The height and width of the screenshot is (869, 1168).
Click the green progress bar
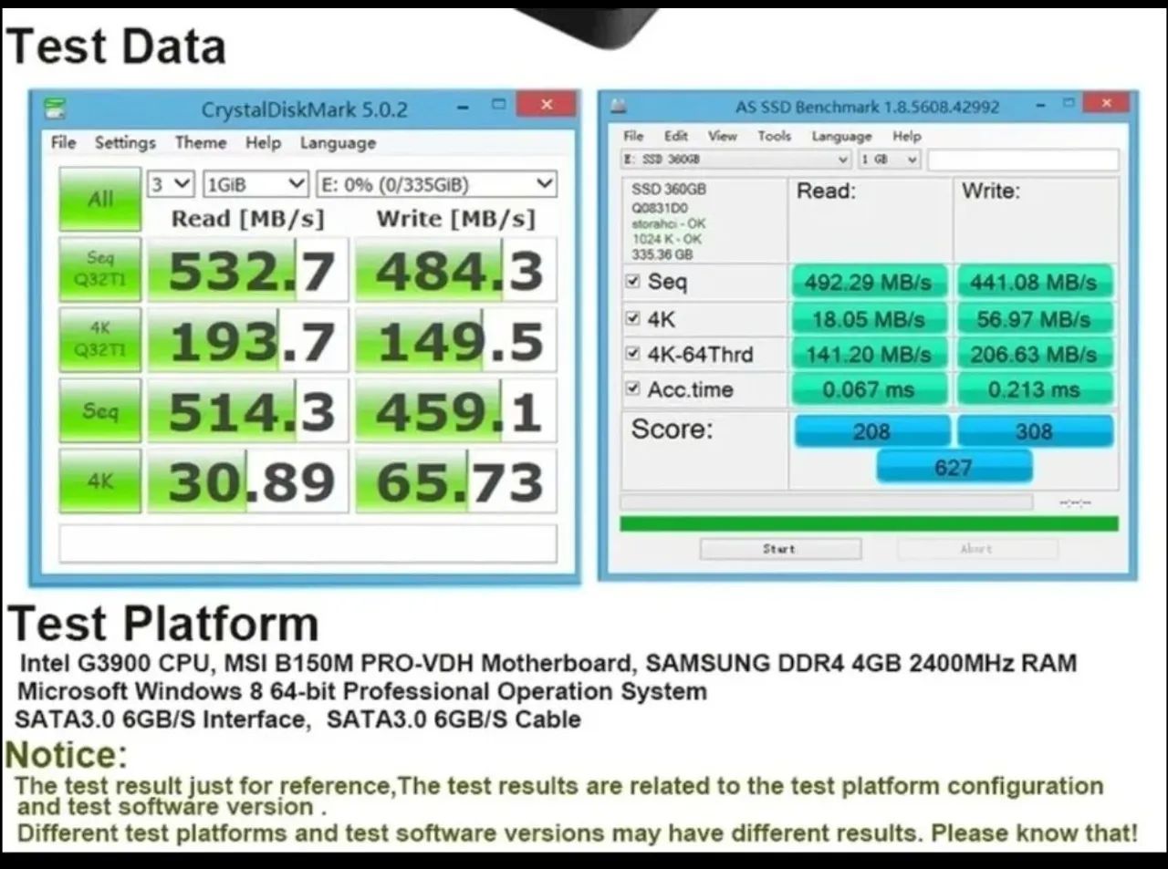tap(869, 523)
